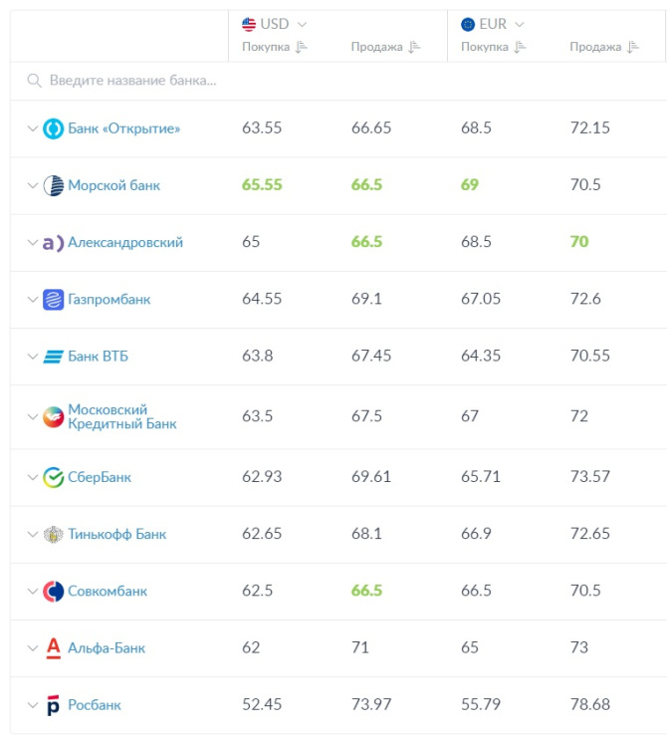Sort by EUR Покупка rate
667x744 pixels.
click(520, 47)
